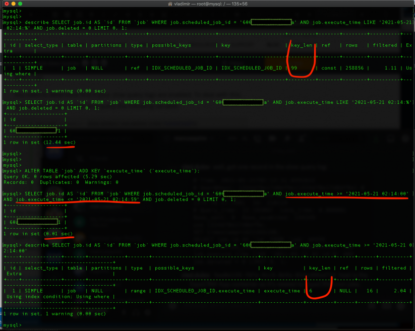Viewport: 415px width, 331px height.
Task: Click the first '1 row in set, 1 warning' line
Action: [54, 91]
